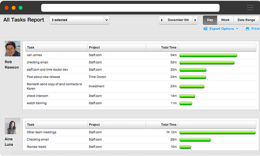Click Rob Rawson's Task column header
260x156 pixels.
click(56, 48)
